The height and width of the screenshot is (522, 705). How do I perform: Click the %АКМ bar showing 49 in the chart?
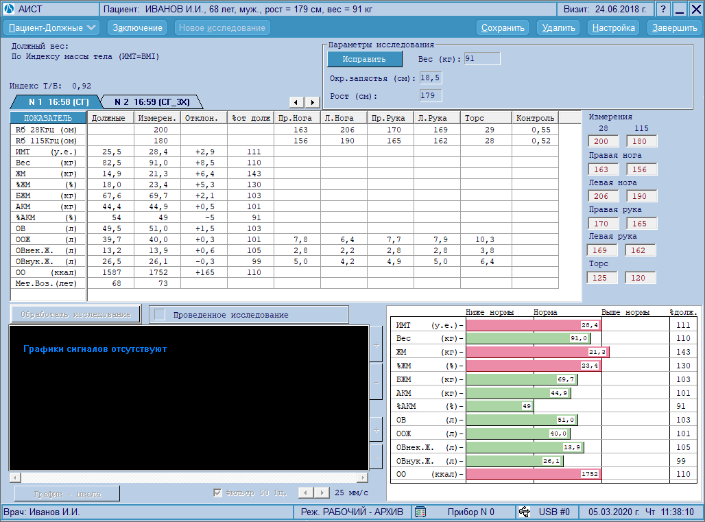point(500,406)
